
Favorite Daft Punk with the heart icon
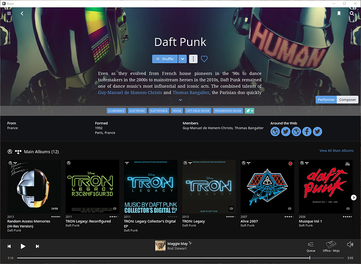(x=204, y=59)
